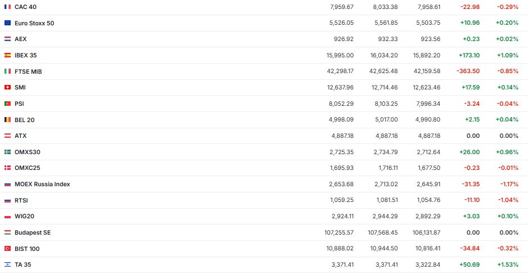Open the WIG20 index page
This screenshot has height=274, width=528.
(25, 216)
